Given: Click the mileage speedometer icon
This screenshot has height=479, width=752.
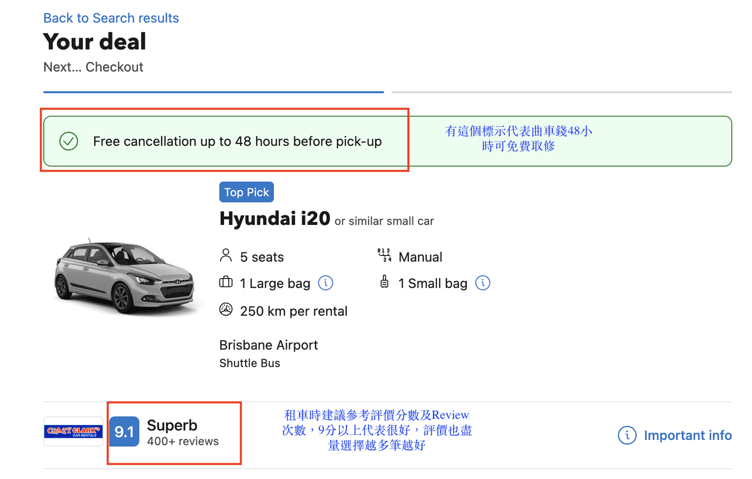Looking at the screenshot, I should click(x=226, y=310).
